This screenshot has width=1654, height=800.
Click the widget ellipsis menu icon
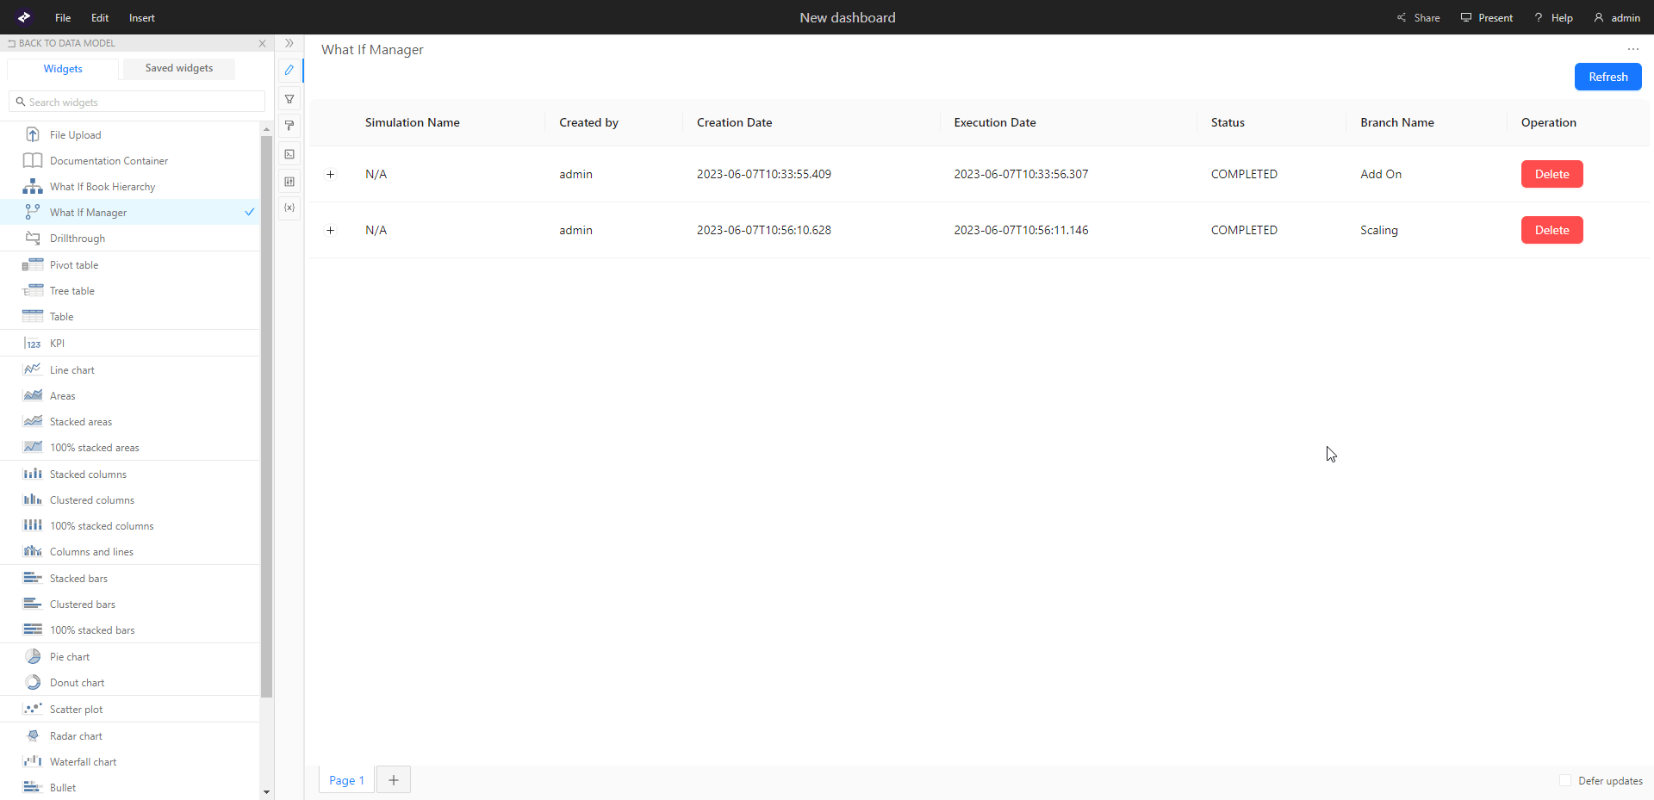pyautogui.click(x=1632, y=49)
